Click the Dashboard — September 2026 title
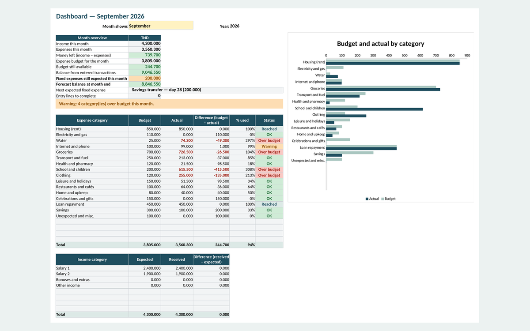530x331 pixels. click(100, 16)
